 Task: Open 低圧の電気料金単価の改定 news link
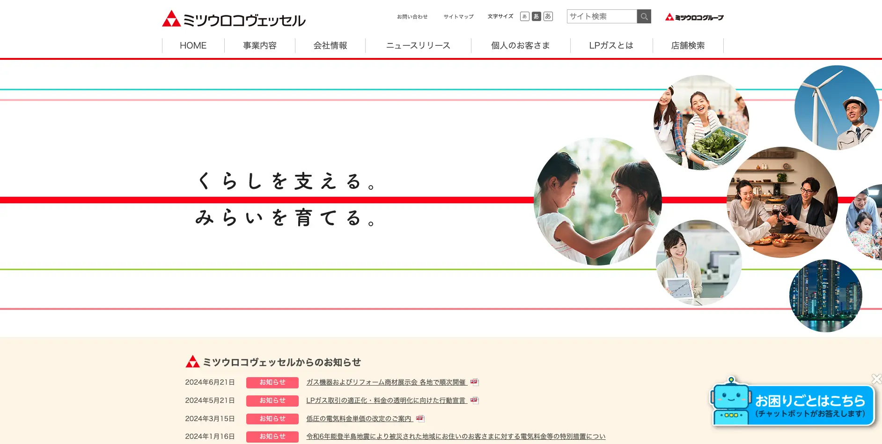360,419
